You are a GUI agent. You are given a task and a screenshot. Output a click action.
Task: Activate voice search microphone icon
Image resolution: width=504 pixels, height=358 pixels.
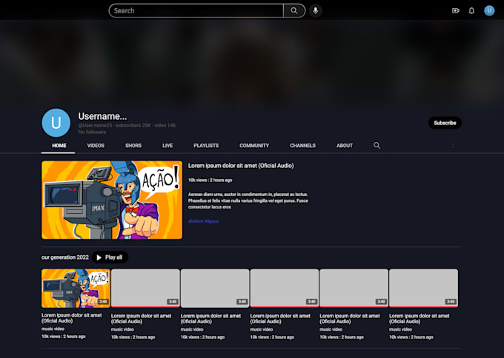click(x=316, y=10)
